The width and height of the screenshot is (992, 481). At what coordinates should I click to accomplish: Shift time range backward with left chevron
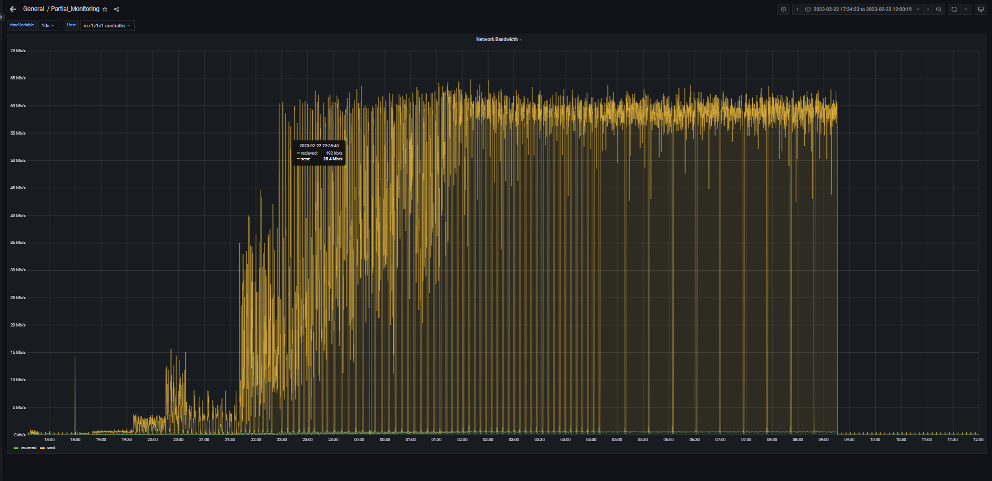click(797, 9)
